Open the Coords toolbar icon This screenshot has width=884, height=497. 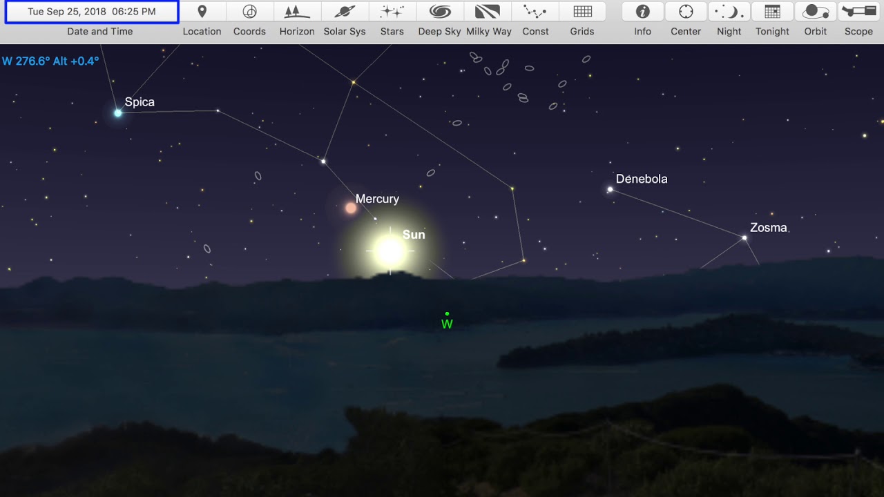pyautogui.click(x=249, y=12)
